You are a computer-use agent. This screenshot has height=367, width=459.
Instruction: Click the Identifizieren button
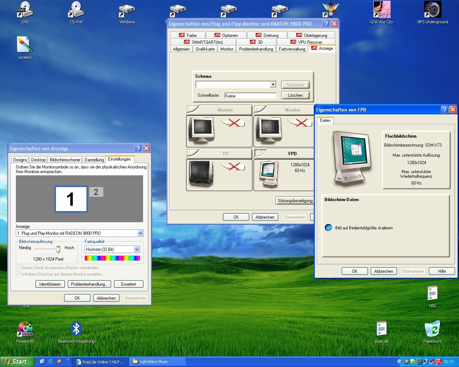pos(50,284)
